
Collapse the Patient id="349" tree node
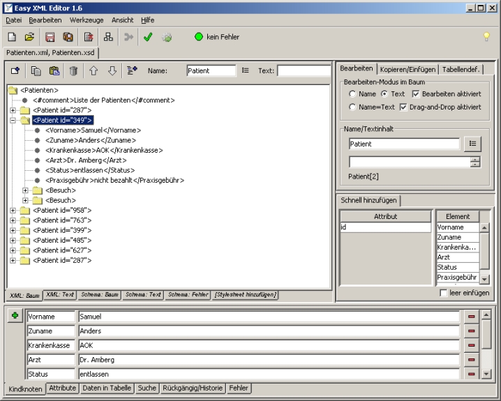pos(13,120)
